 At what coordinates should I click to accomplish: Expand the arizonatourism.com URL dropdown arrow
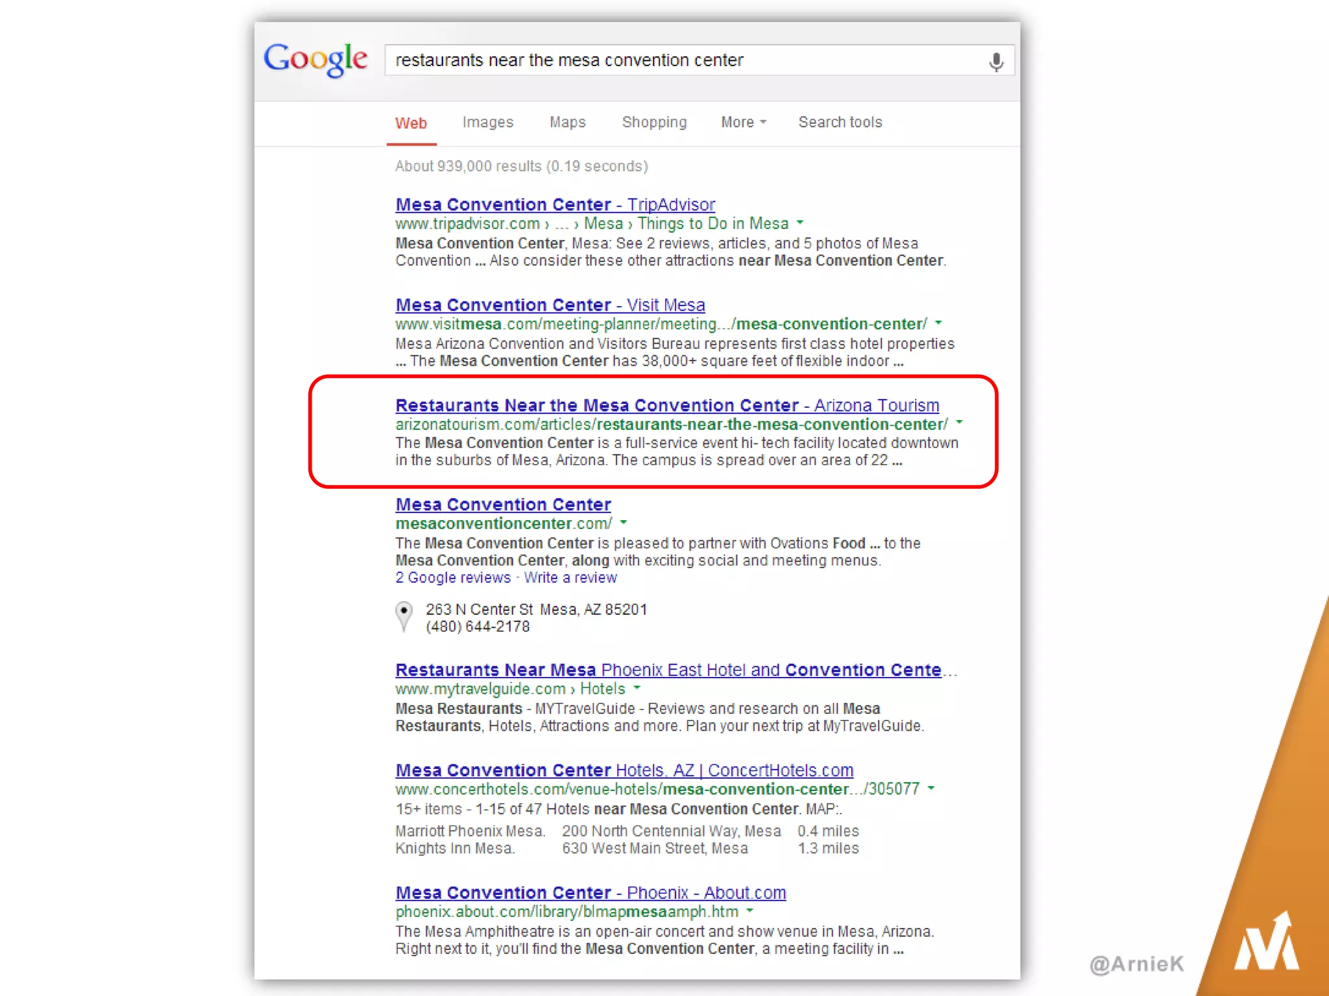click(x=959, y=423)
